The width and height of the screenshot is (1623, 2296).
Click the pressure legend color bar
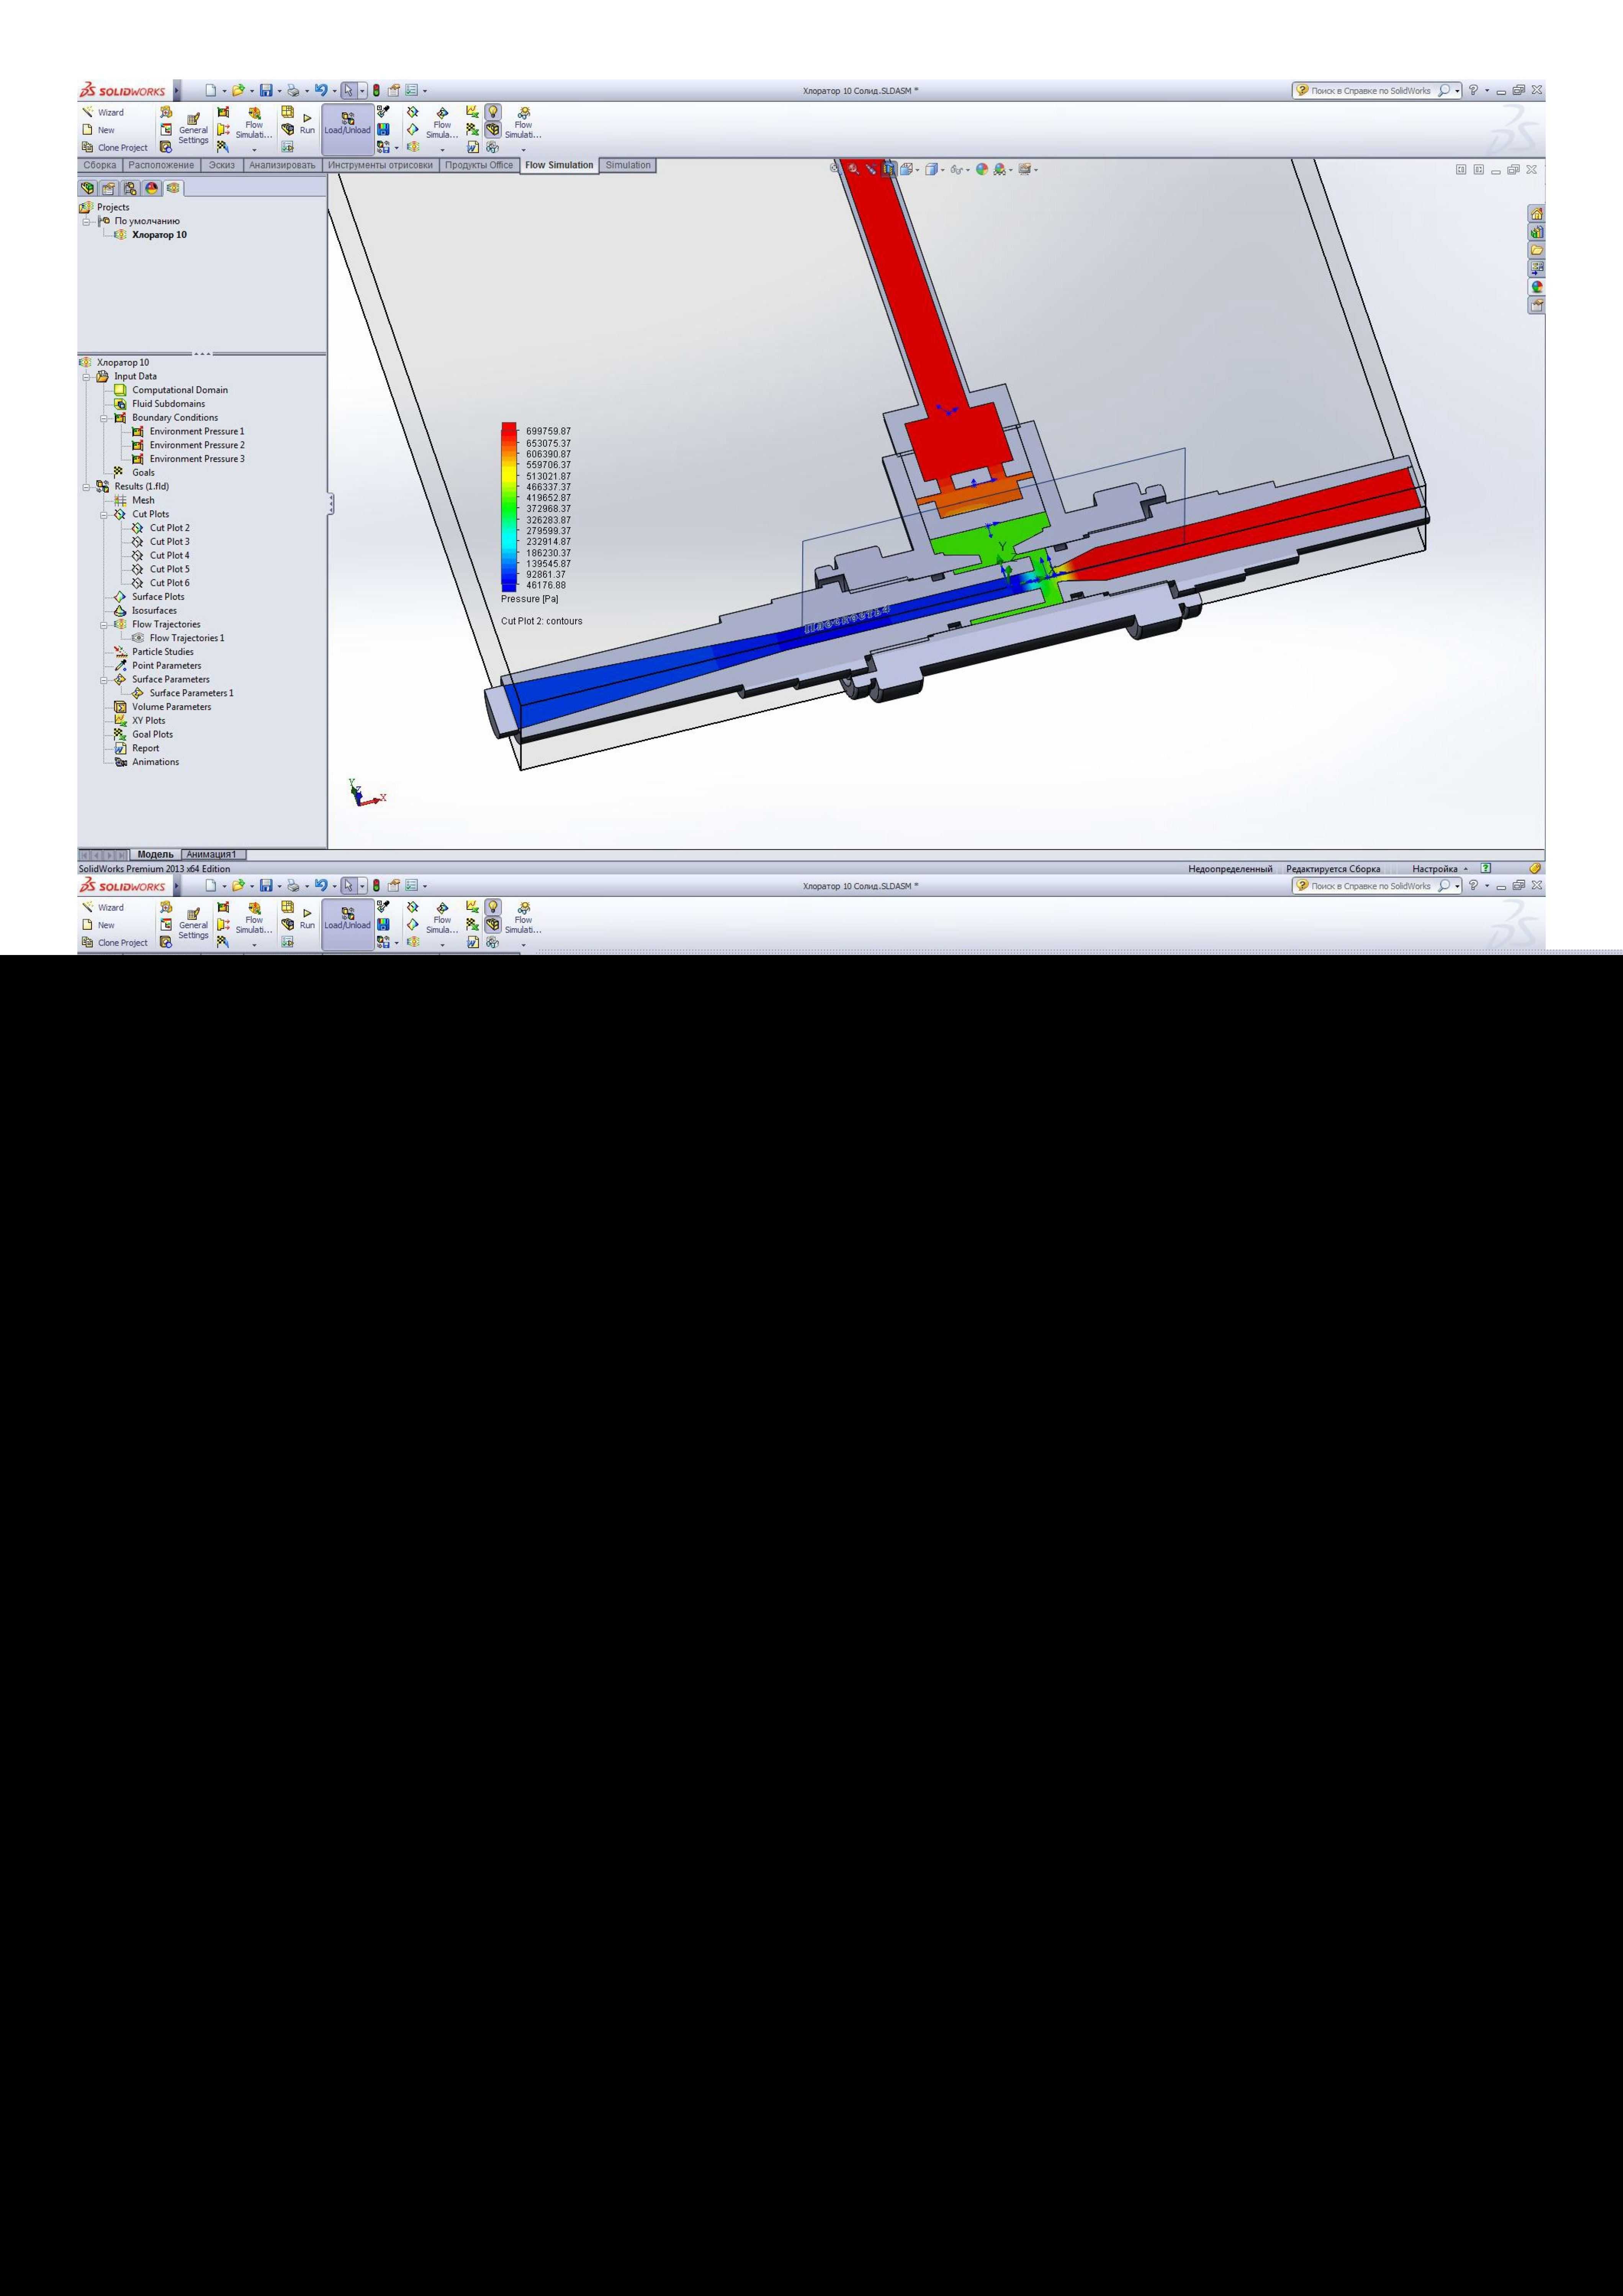click(509, 507)
